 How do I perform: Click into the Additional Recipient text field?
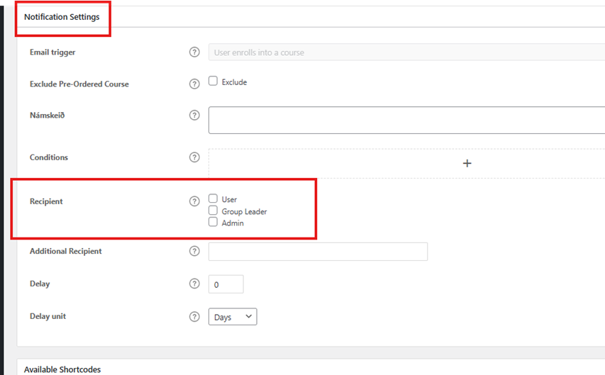click(318, 252)
